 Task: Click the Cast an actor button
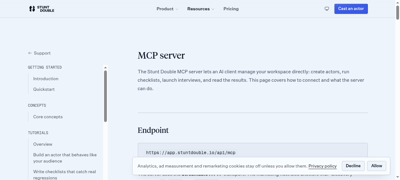351,9
